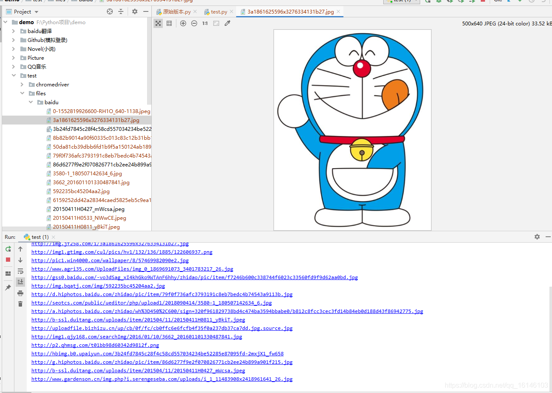The image size is (552, 393).
Task: Pin the Run tab
Action: (x=8, y=288)
